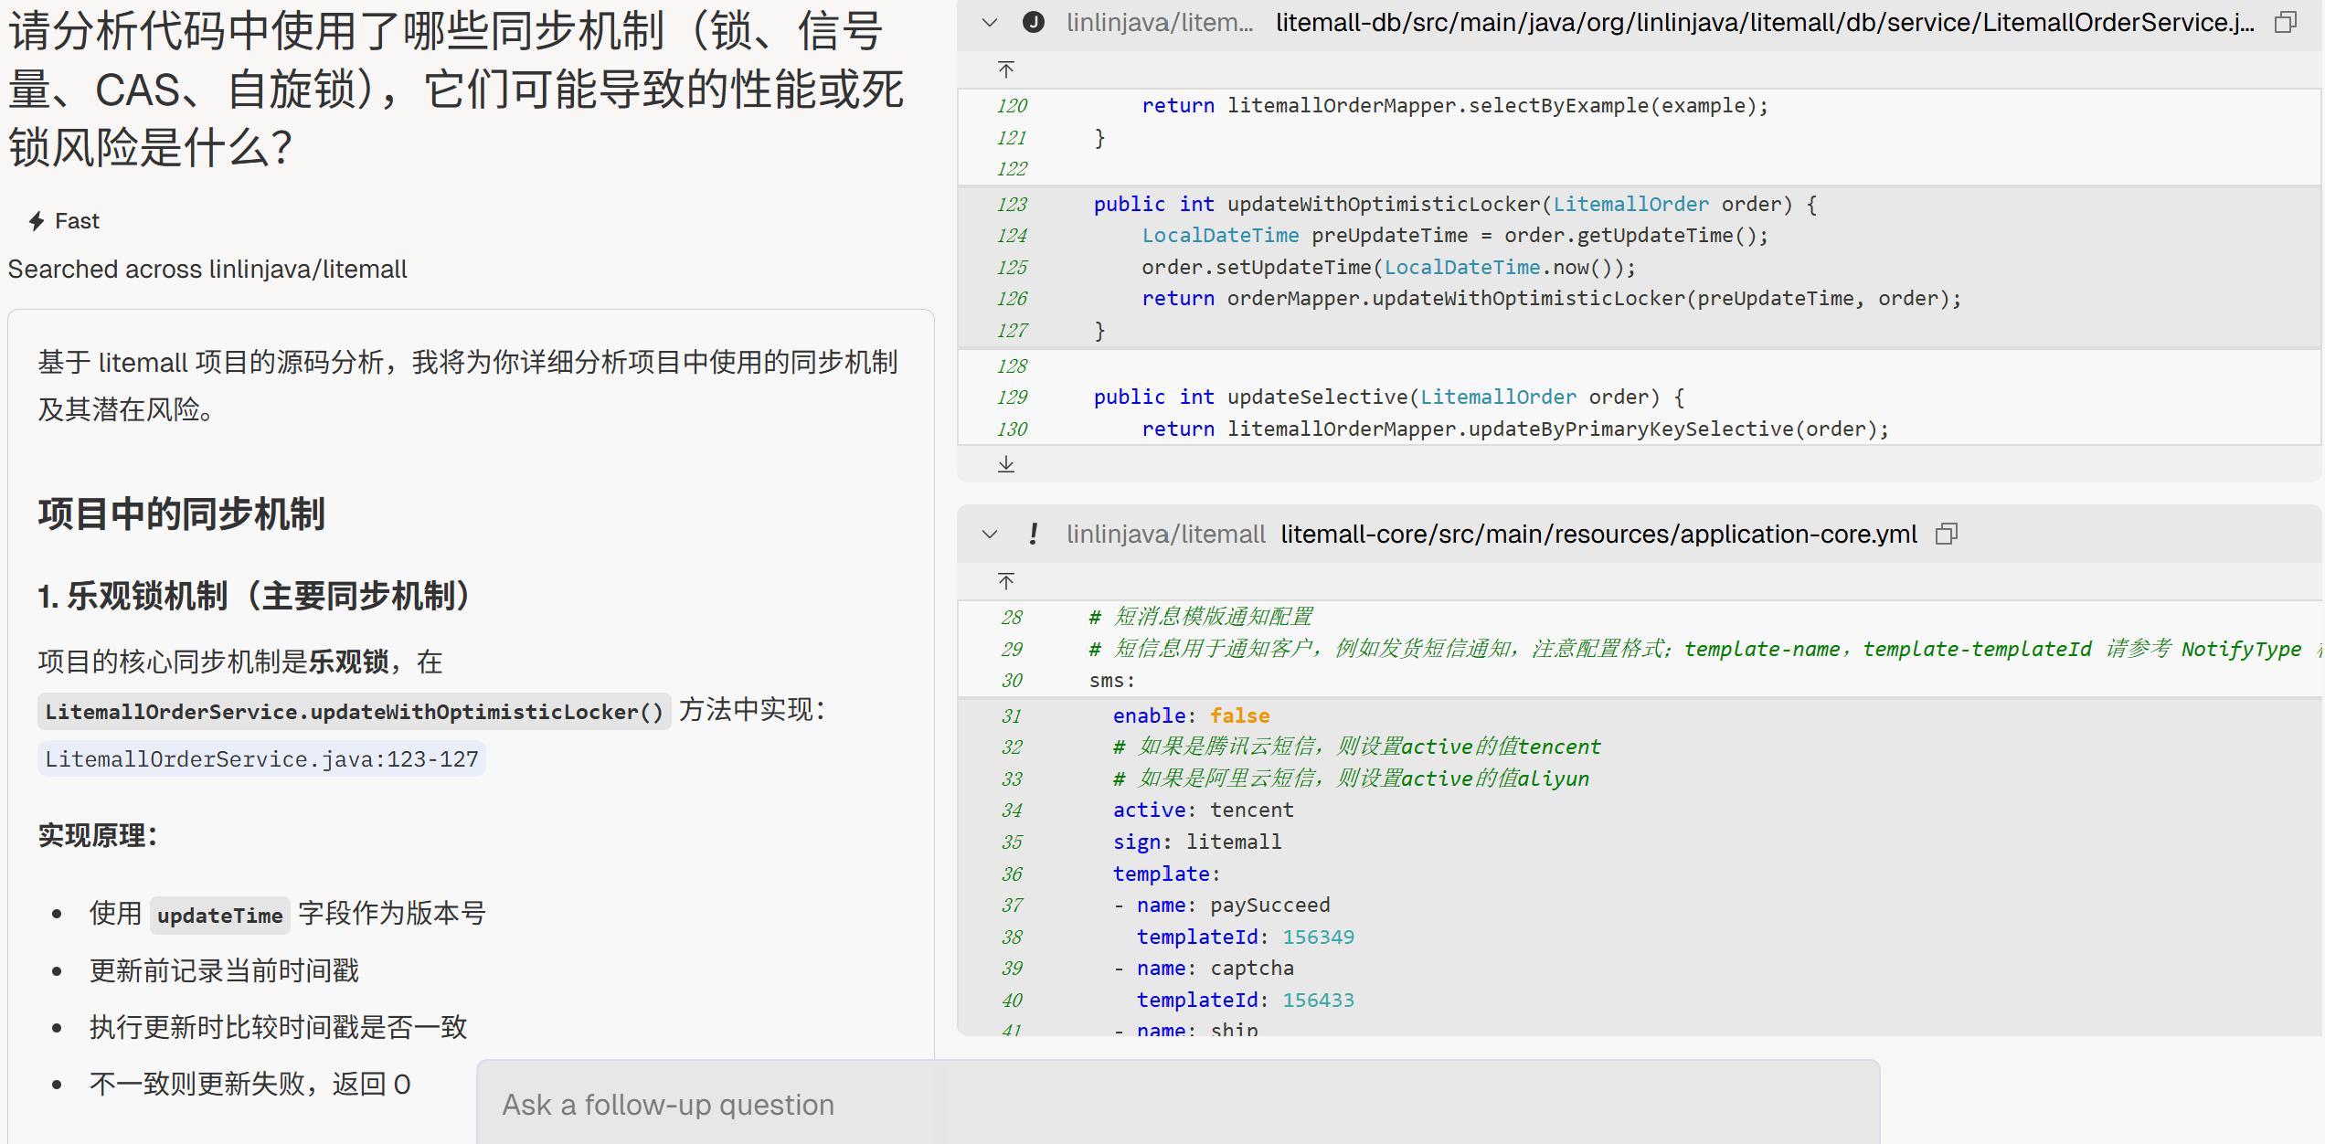The image size is (2325, 1144).
Task: Copy the LitemallOrderService.java file path
Action: coord(2285,23)
